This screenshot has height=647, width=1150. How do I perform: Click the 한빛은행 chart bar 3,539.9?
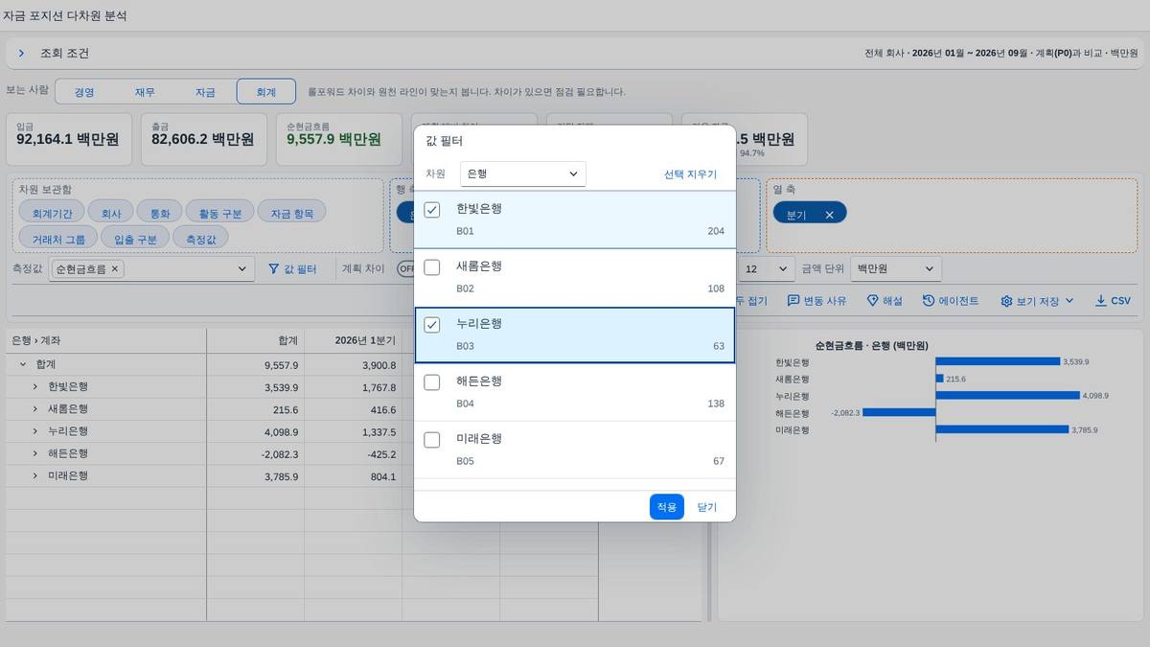pos(998,362)
